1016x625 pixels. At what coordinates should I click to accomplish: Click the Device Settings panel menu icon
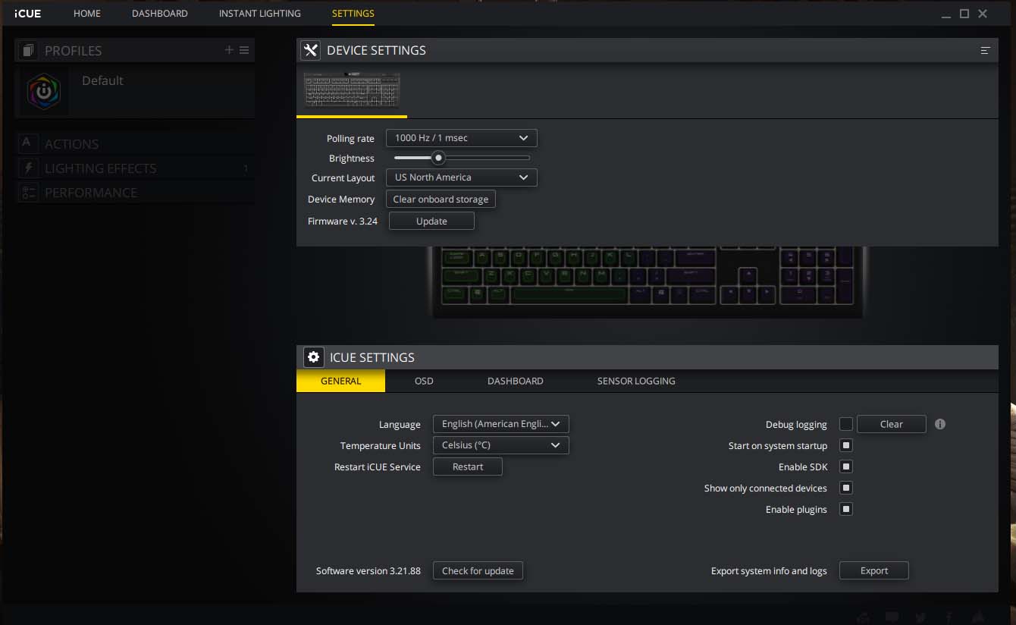tap(985, 51)
